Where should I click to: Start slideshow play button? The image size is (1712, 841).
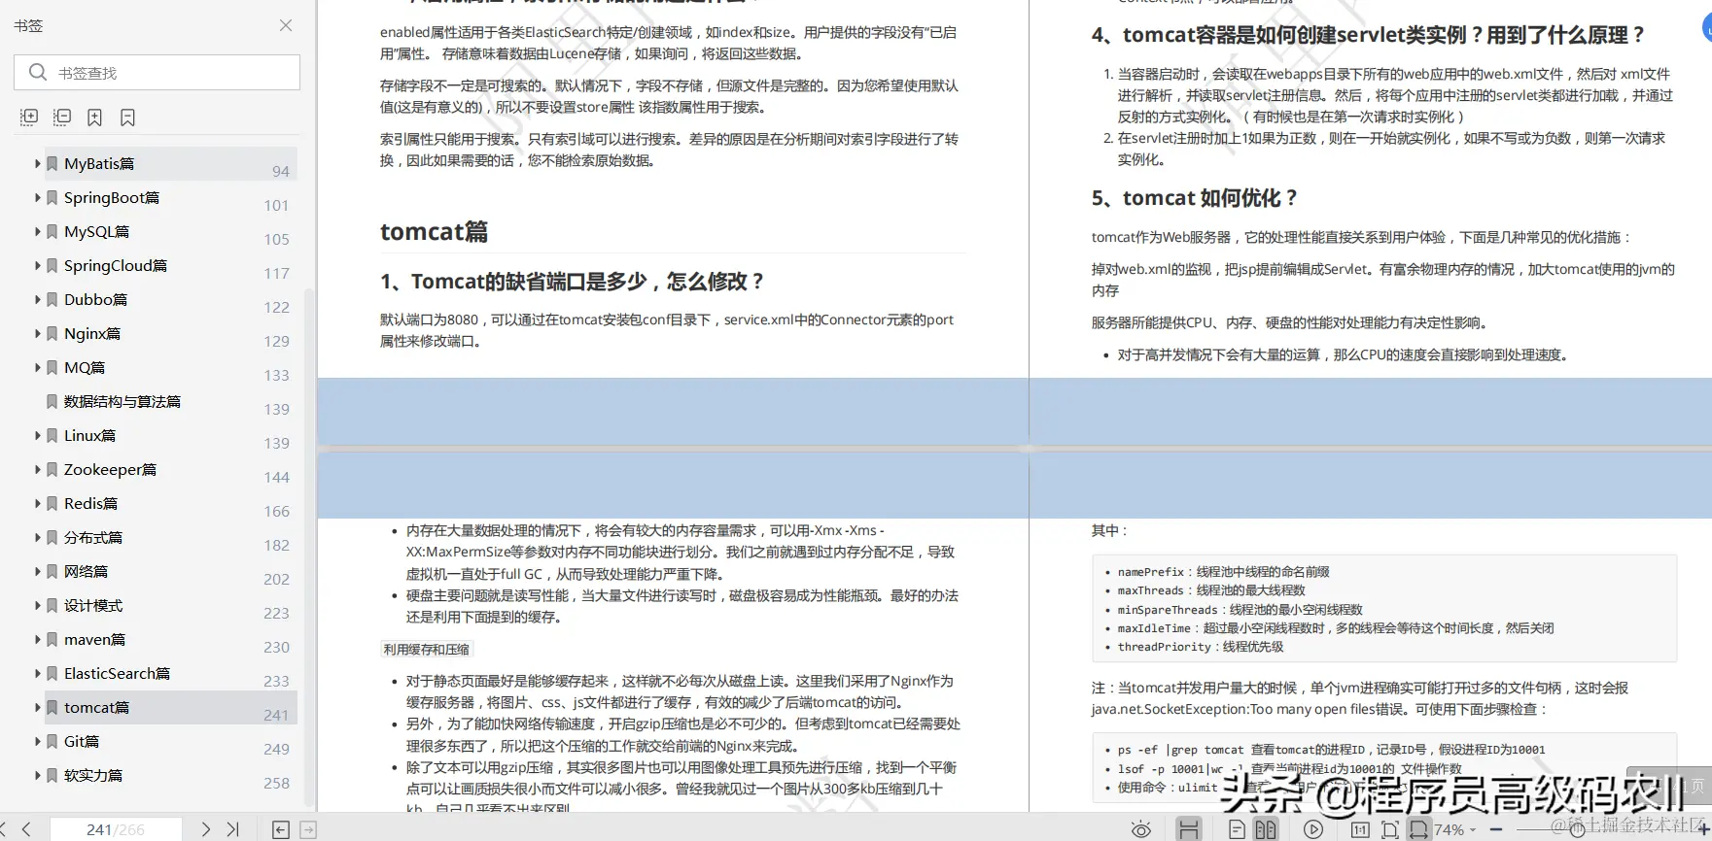pyautogui.click(x=1313, y=829)
